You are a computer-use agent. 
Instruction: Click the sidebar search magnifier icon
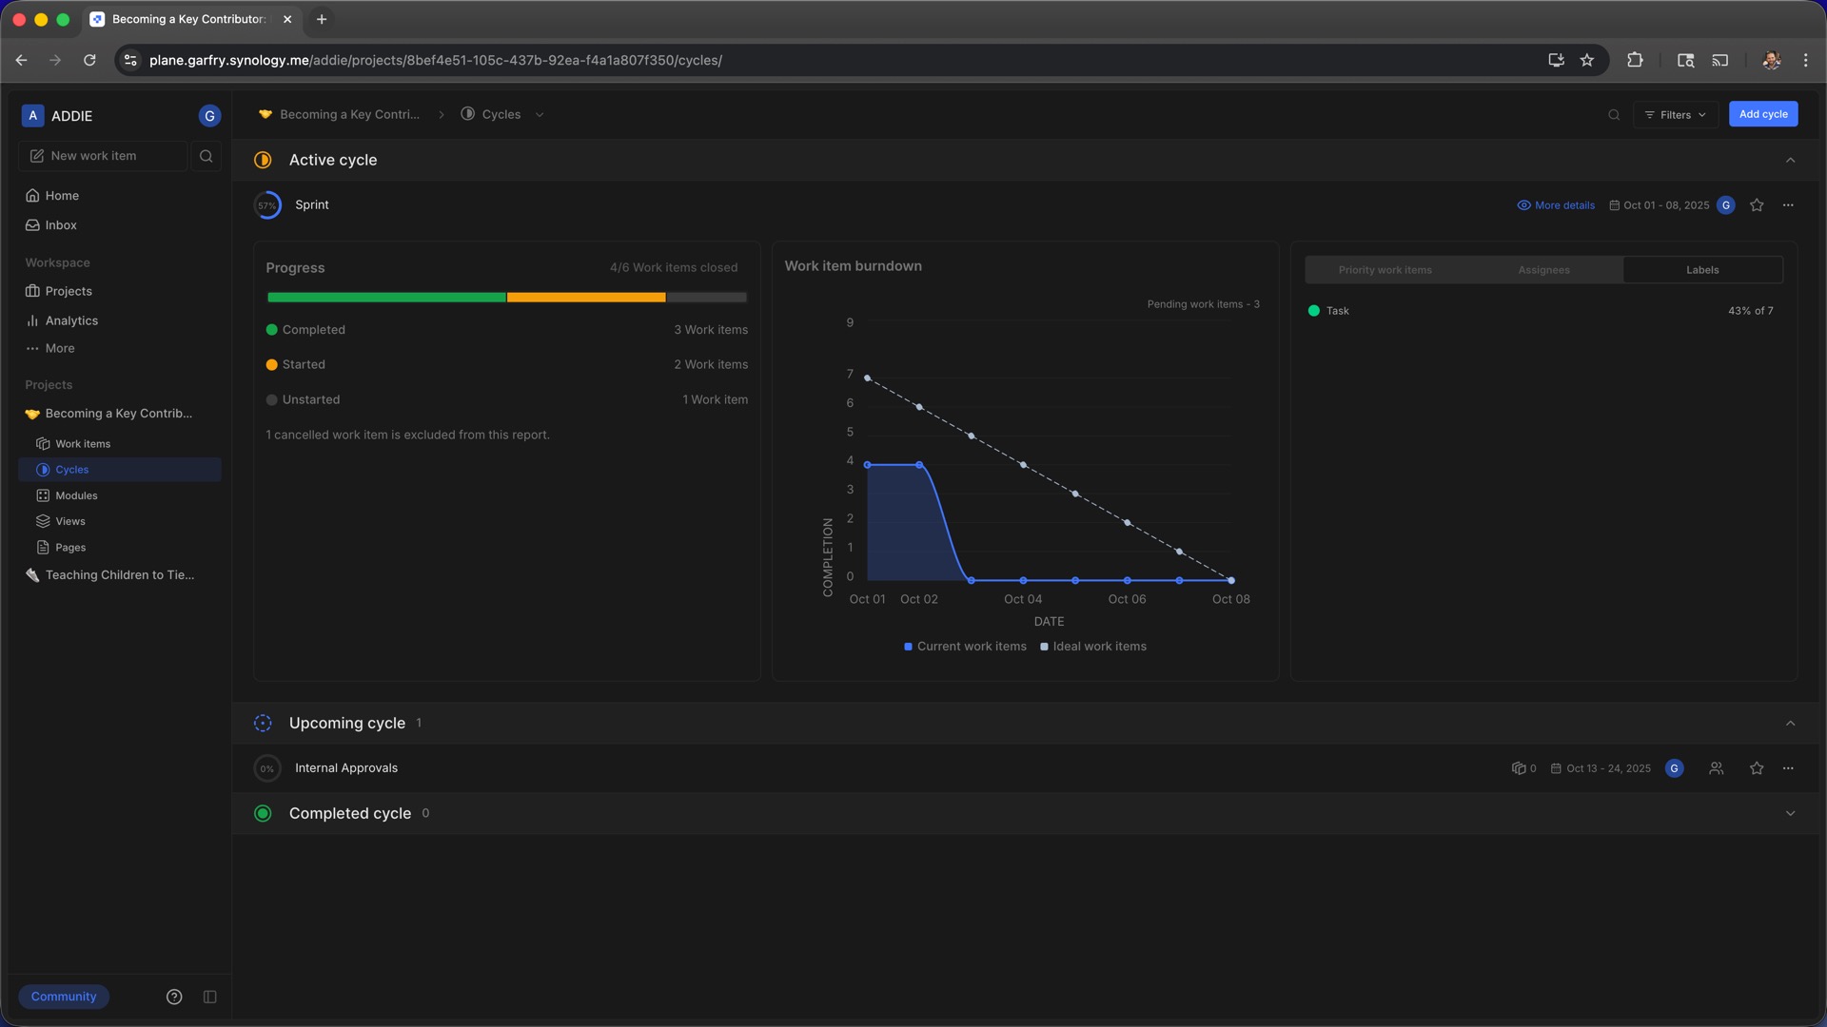(x=206, y=156)
